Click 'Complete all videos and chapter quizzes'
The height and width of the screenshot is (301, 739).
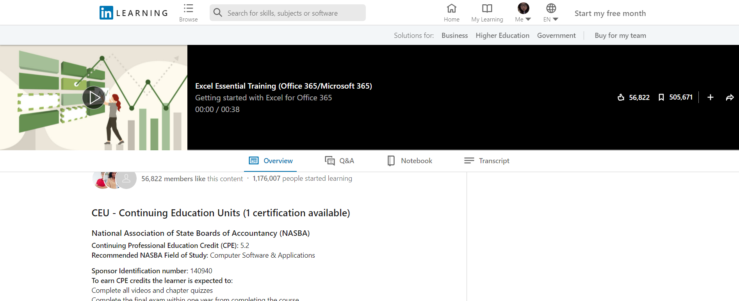pyautogui.click(x=152, y=290)
